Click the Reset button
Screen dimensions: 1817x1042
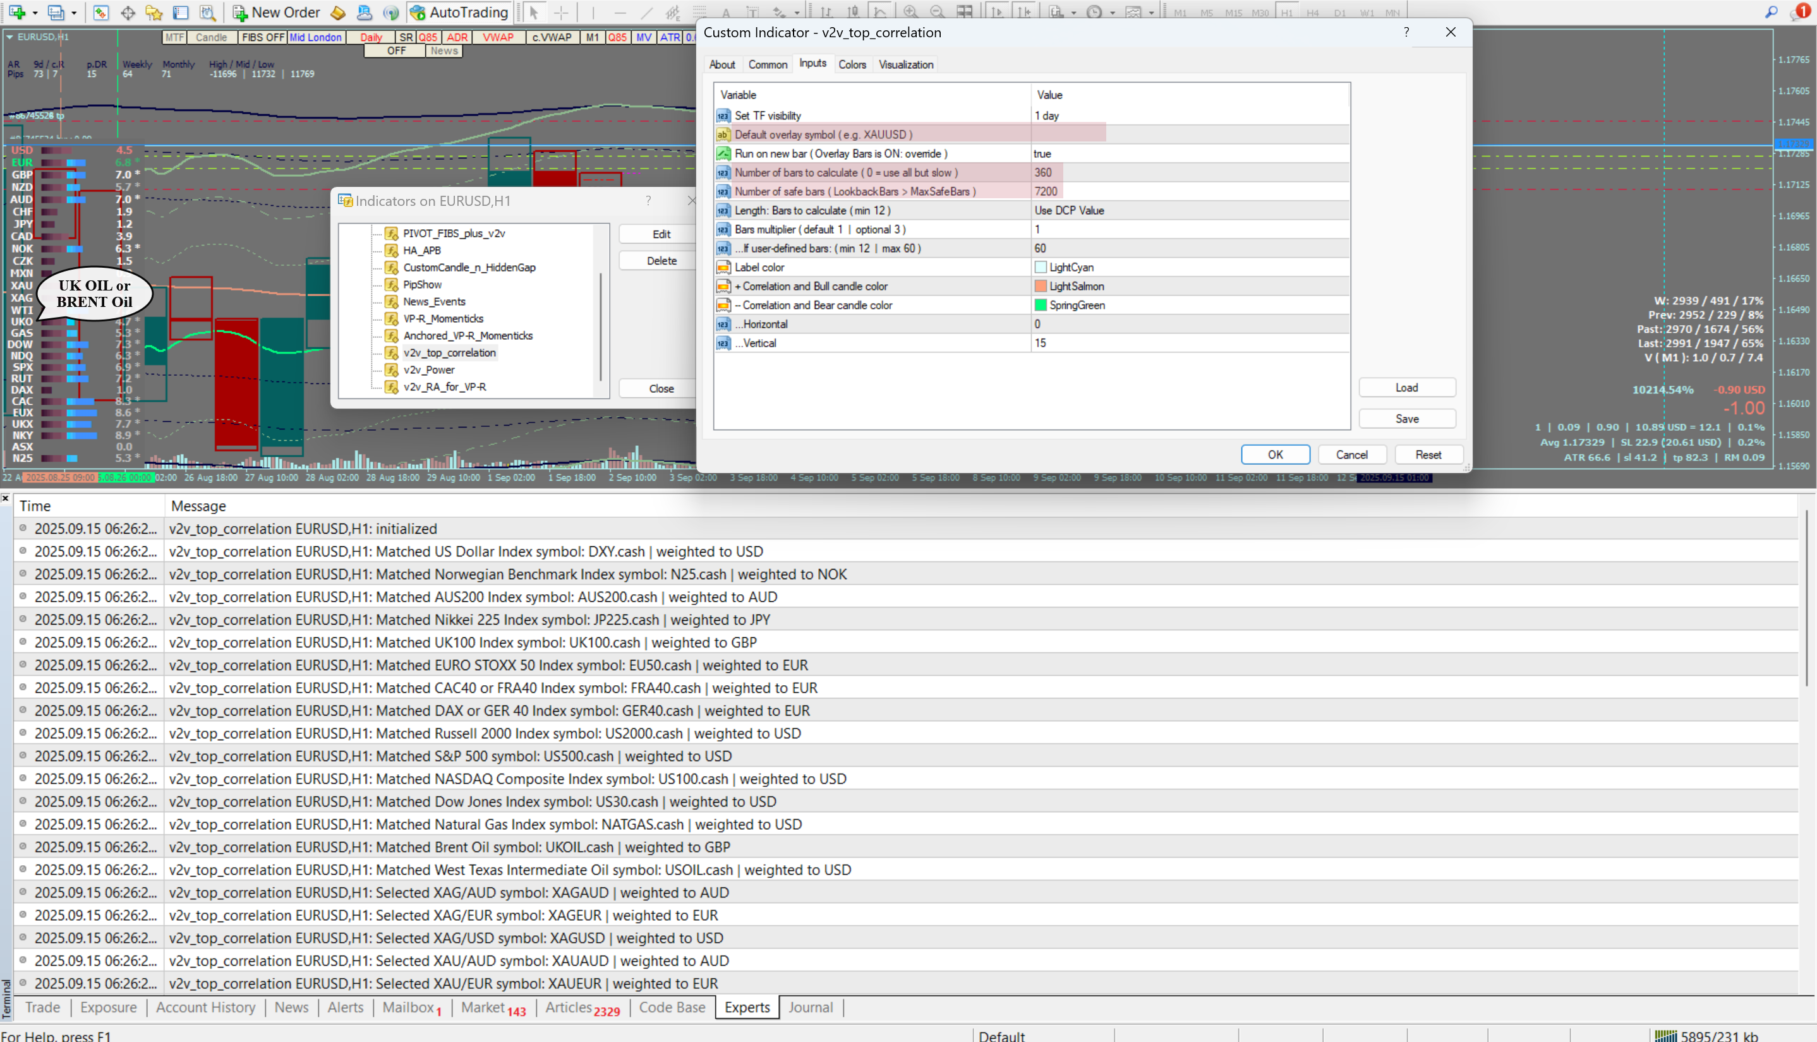tap(1428, 455)
